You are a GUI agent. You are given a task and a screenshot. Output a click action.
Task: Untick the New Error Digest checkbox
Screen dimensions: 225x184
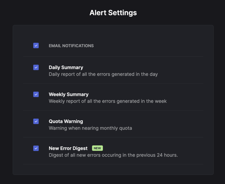tap(36, 148)
